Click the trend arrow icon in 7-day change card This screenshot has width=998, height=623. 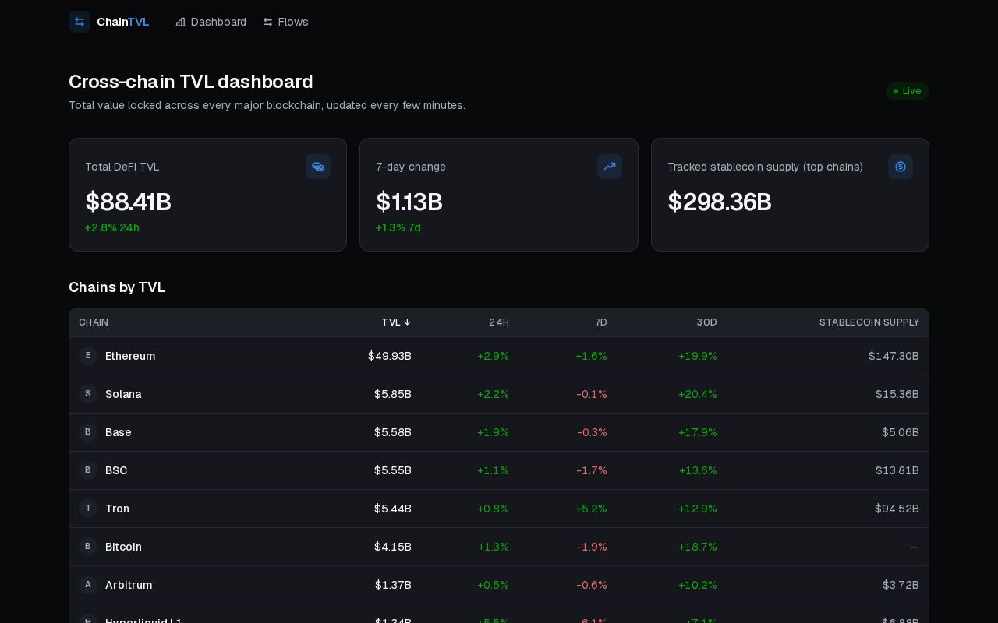coord(610,167)
